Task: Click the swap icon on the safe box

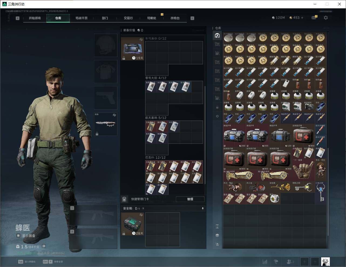Action: pos(141,215)
